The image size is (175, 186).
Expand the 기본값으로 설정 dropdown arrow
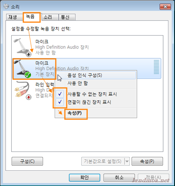[x=127, y=161]
